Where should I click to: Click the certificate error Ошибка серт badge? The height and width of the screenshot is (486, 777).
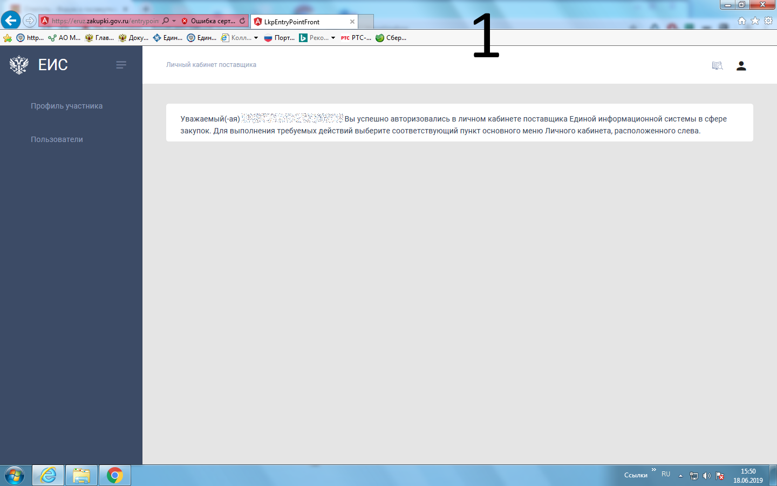click(208, 21)
